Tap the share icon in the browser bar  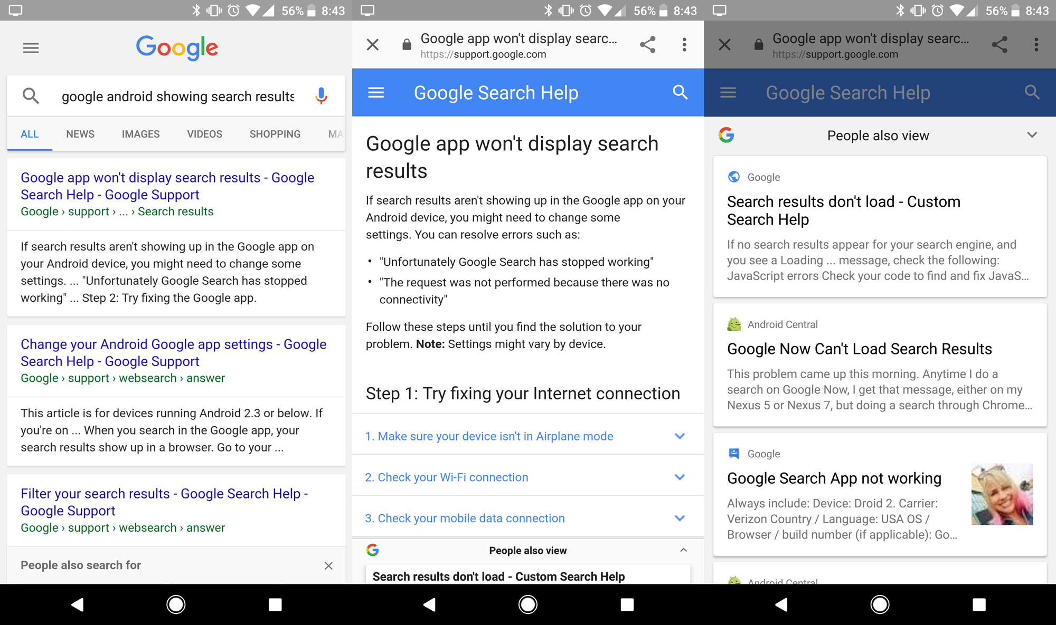(x=648, y=45)
